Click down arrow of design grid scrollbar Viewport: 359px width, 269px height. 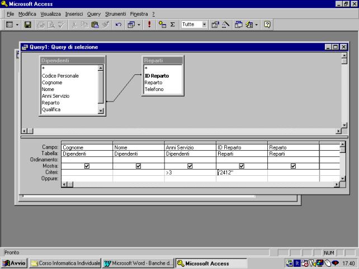(x=343, y=179)
